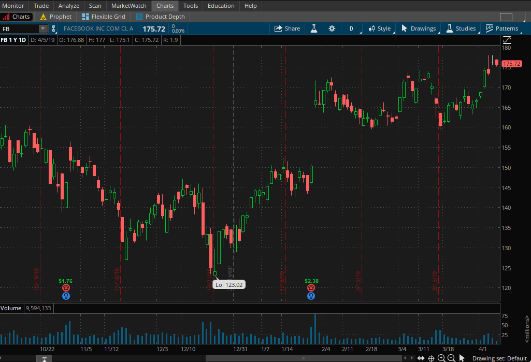Click the grid layout rectangle button
531x362 pixels.
(506, 17)
